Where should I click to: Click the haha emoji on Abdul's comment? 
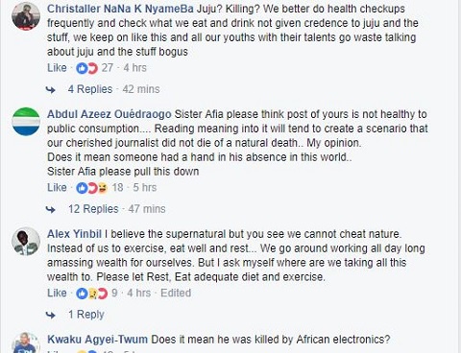tap(103, 188)
